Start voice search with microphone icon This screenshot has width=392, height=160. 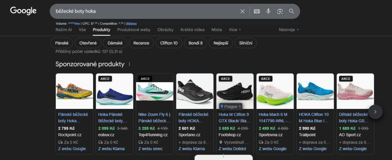[268, 11]
